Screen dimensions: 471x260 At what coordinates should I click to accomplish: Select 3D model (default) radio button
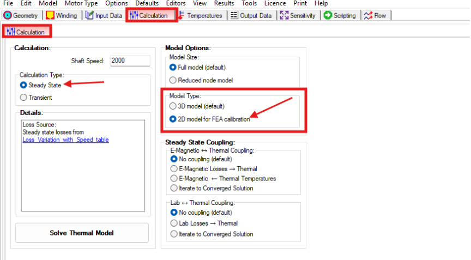(x=173, y=106)
